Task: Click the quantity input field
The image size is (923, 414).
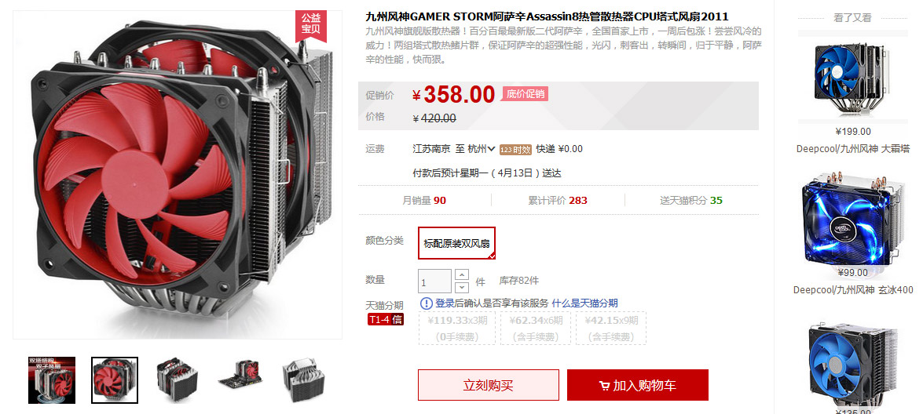Action: pyautogui.click(x=434, y=281)
